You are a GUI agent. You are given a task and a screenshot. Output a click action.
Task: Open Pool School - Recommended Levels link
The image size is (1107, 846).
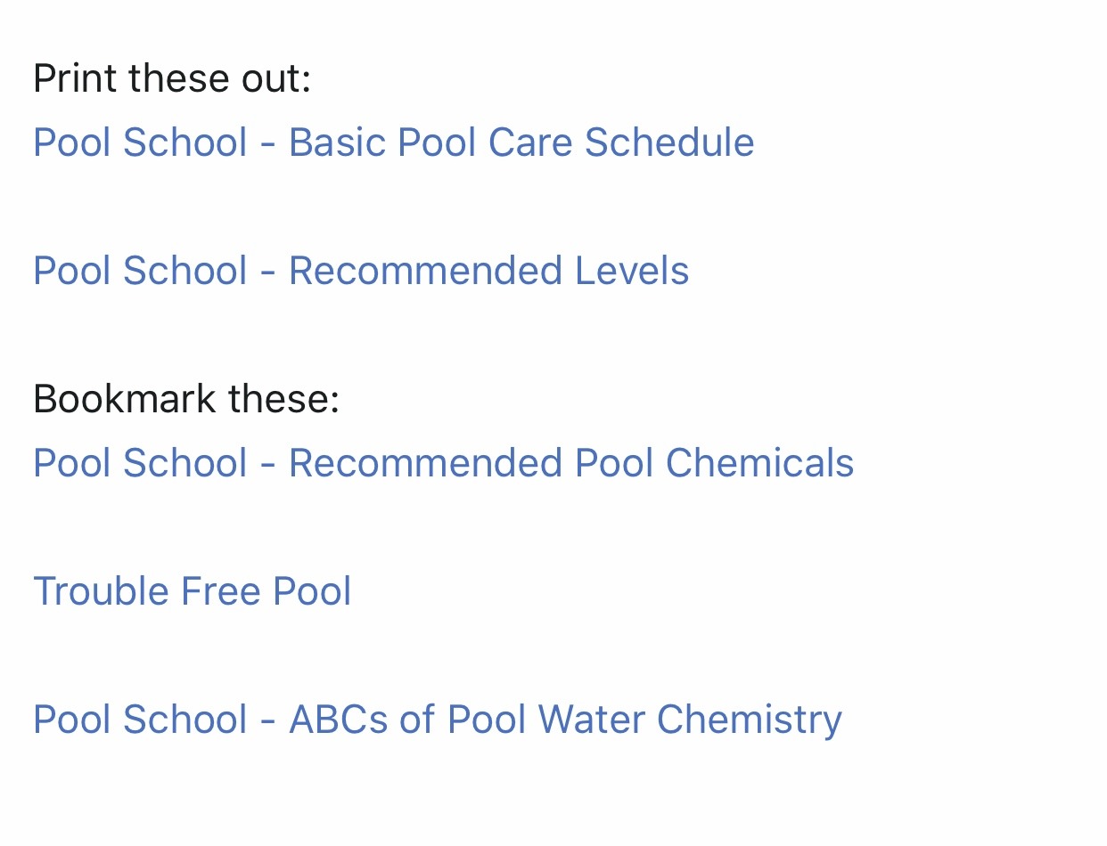click(361, 271)
